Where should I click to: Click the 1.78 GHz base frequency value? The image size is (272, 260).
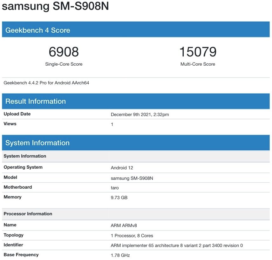coord(120,256)
